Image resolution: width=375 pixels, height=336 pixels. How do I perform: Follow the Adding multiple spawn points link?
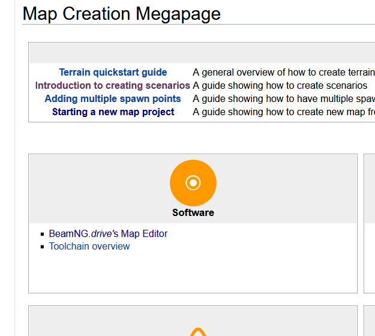[x=113, y=99]
